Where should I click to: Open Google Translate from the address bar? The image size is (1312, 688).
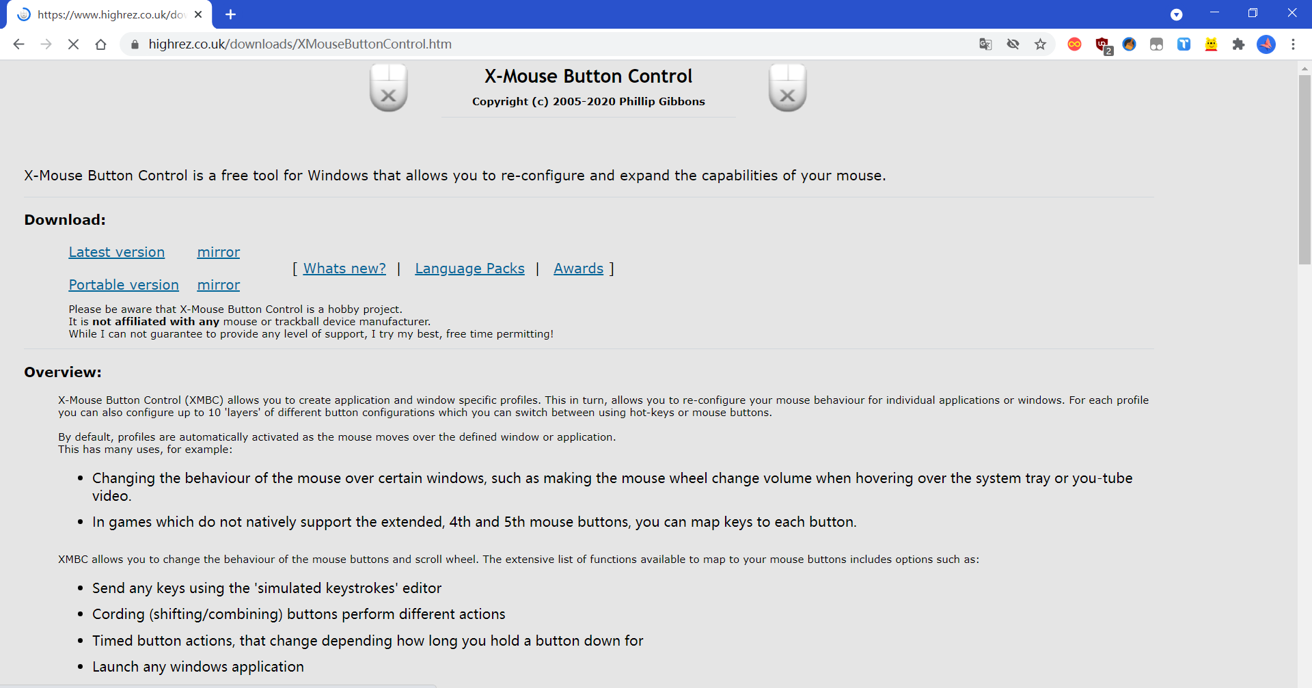(985, 44)
